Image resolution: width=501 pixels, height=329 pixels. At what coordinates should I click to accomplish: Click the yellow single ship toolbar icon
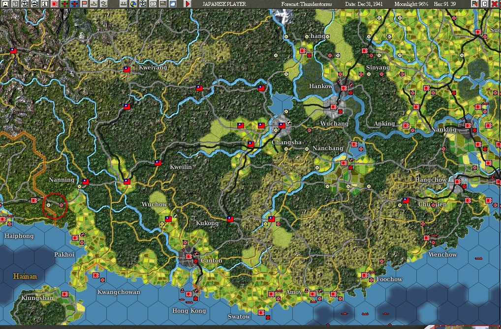point(94,4)
